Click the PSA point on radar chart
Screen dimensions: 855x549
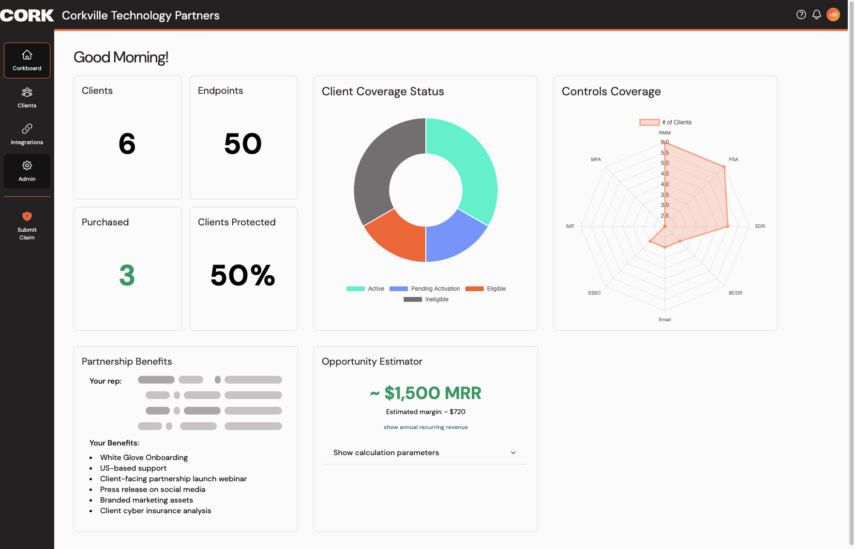(x=724, y=167)
